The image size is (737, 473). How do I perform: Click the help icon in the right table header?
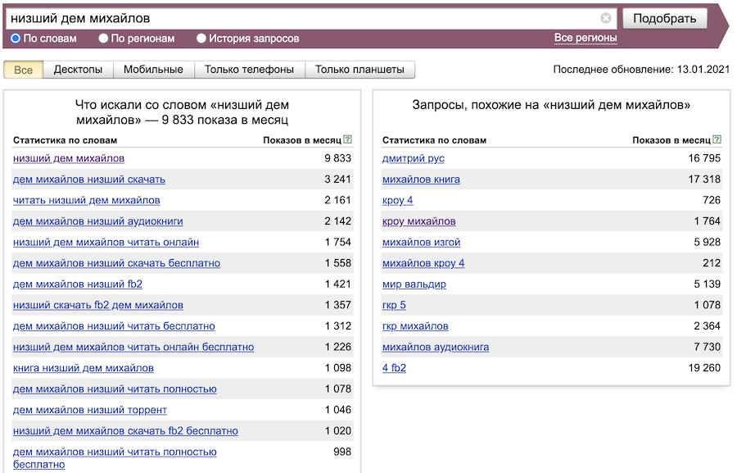[x=717, y=140]
